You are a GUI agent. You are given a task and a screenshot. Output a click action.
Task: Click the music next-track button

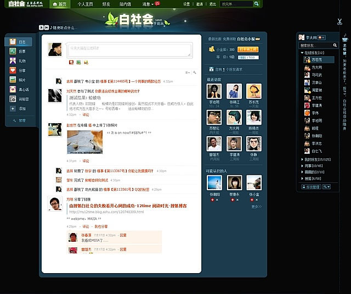point(47,27)
